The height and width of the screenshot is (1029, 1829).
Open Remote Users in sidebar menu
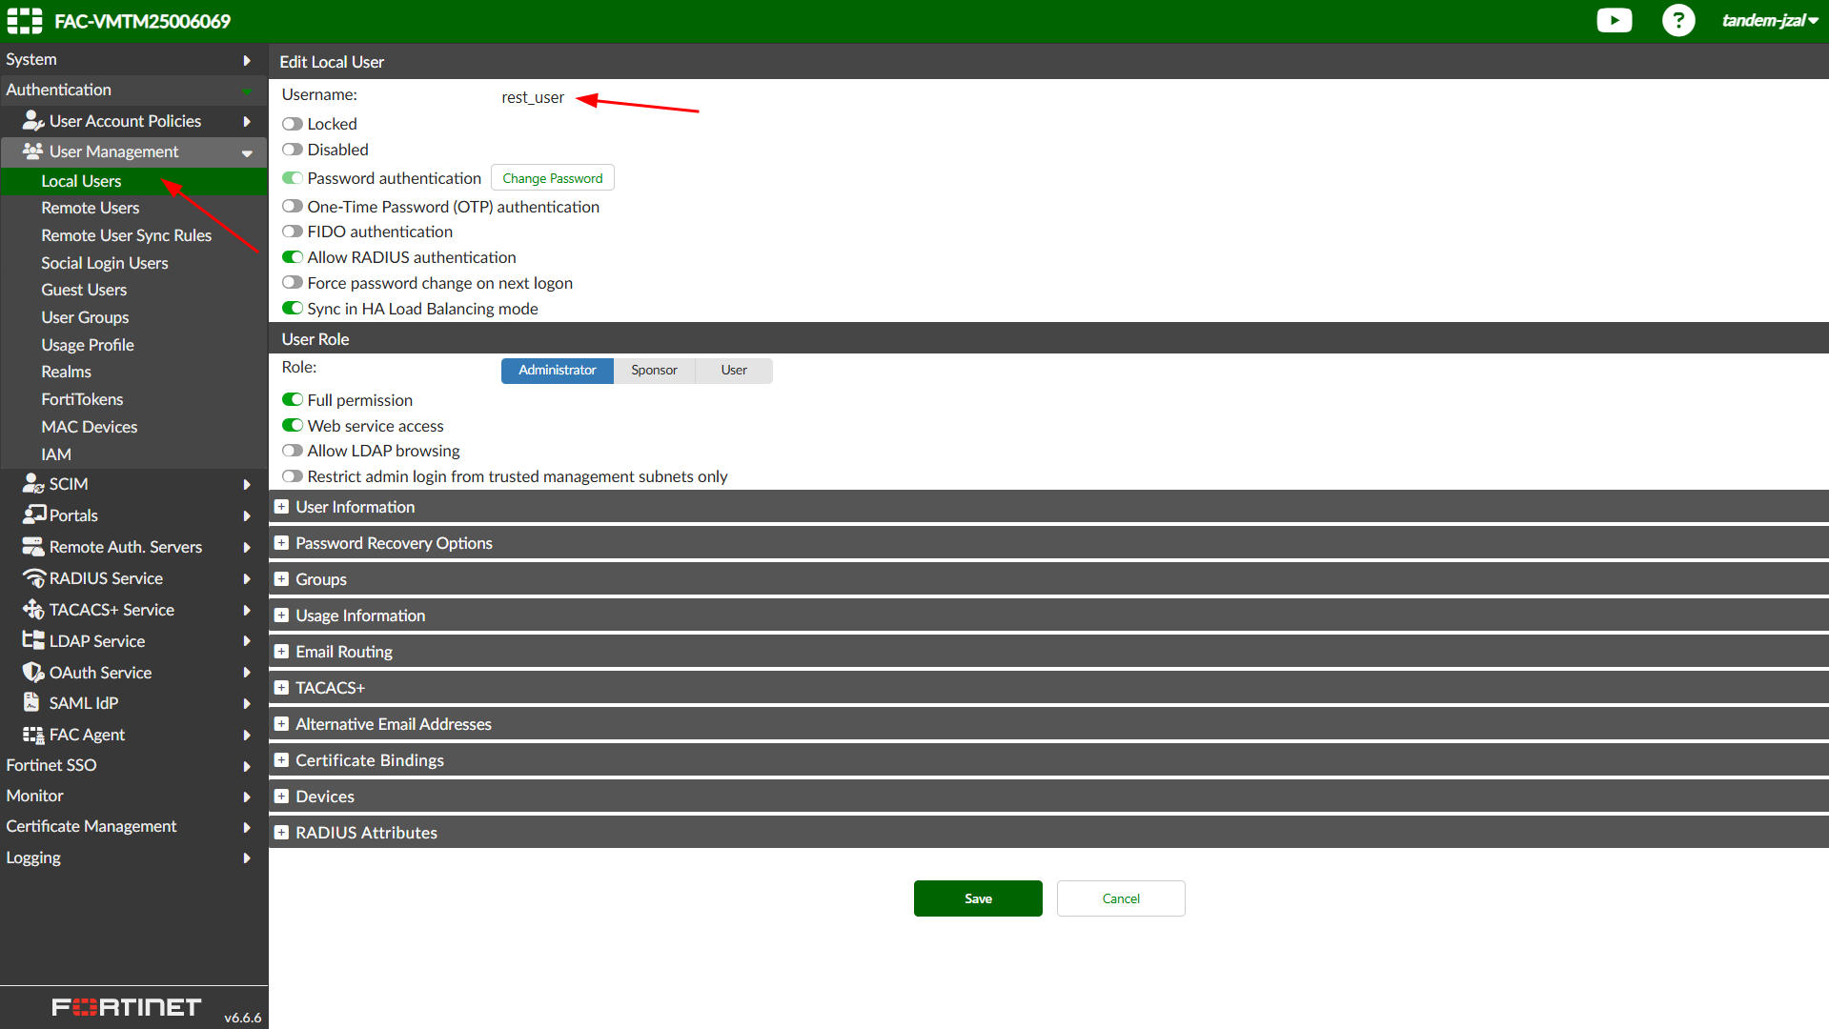click(x=90, y=208)
